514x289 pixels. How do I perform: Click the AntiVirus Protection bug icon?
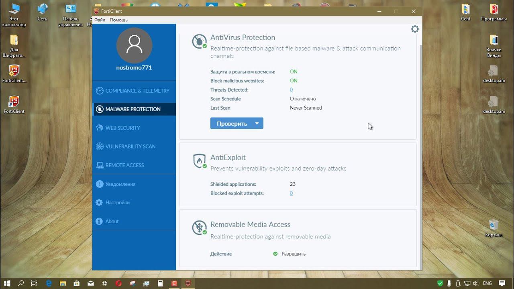point(199,41)
